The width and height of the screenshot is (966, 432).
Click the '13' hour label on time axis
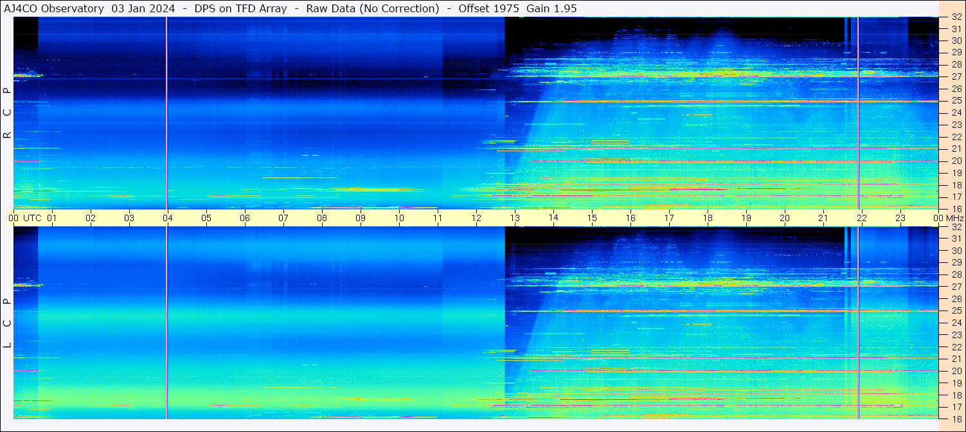tap(515, 218)
